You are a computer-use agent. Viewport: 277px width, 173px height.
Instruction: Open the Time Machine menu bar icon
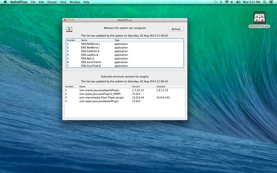click(x=215, y=2)
